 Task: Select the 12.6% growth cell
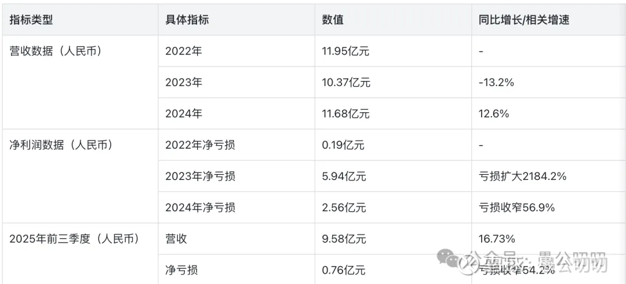(x=494, y=113)
